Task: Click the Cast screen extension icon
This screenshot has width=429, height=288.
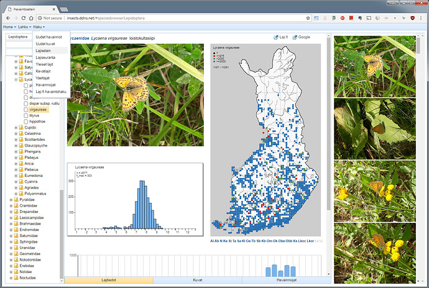Action: coord(369,18)
